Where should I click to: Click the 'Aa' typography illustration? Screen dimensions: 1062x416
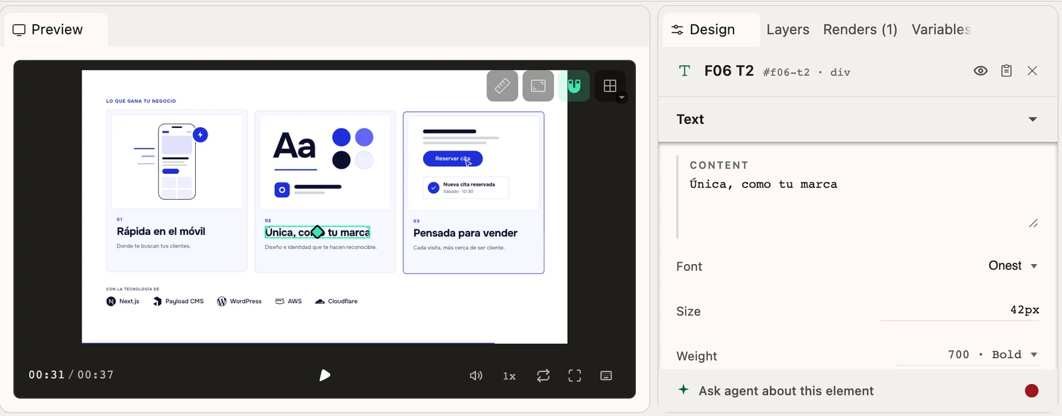click(x=295, y=146)
